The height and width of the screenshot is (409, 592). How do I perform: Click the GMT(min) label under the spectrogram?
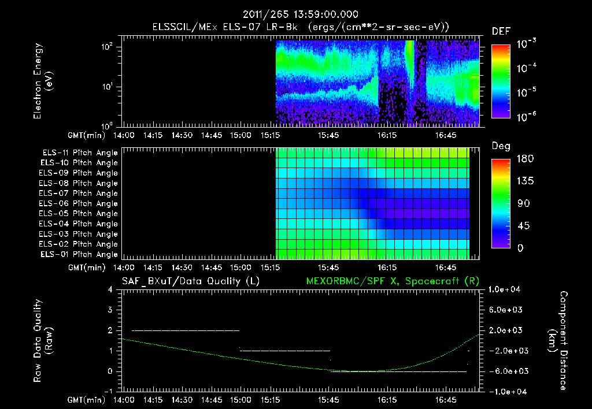(x=87, y=135)
